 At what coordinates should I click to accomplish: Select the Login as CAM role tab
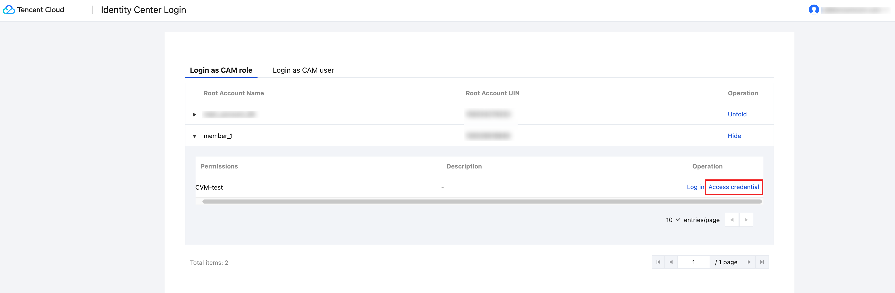click(x=221, y=70)
